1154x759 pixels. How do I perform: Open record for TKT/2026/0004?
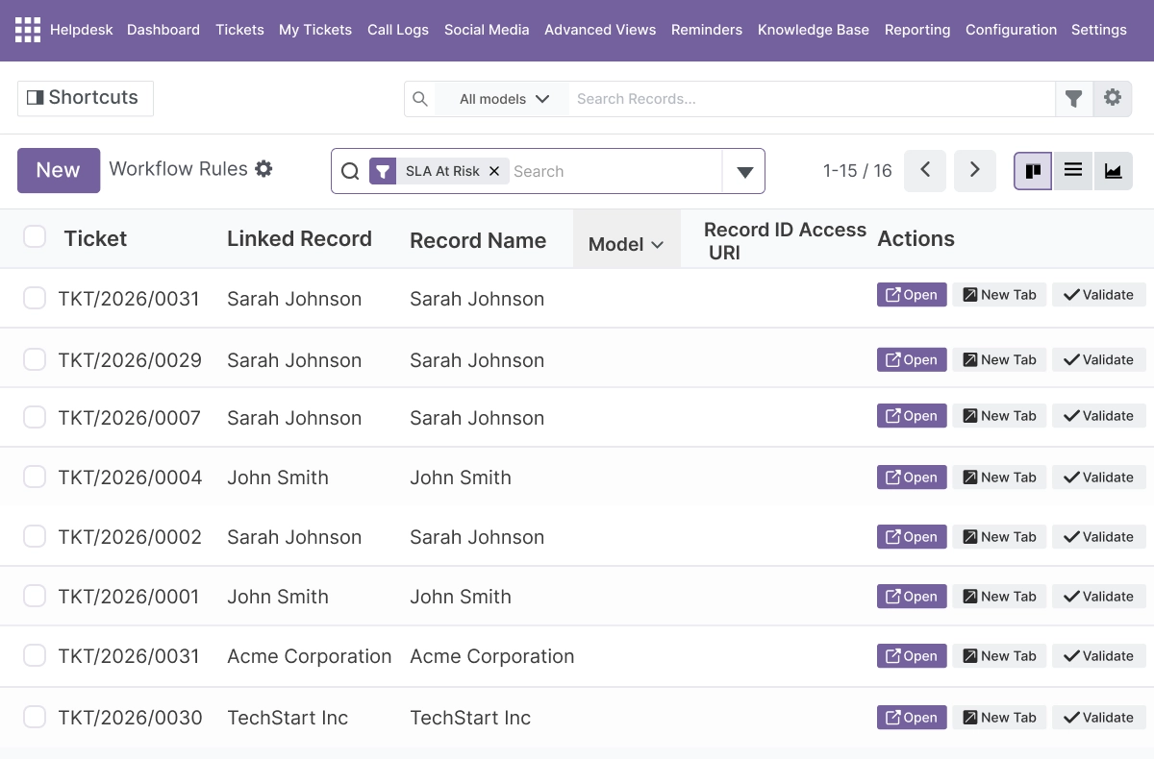click(x=912, y=477)
